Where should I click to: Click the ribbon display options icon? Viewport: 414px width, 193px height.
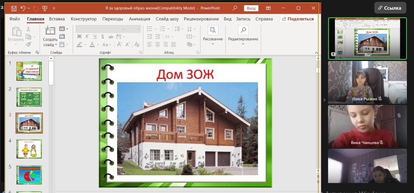[x=268, y=8]
